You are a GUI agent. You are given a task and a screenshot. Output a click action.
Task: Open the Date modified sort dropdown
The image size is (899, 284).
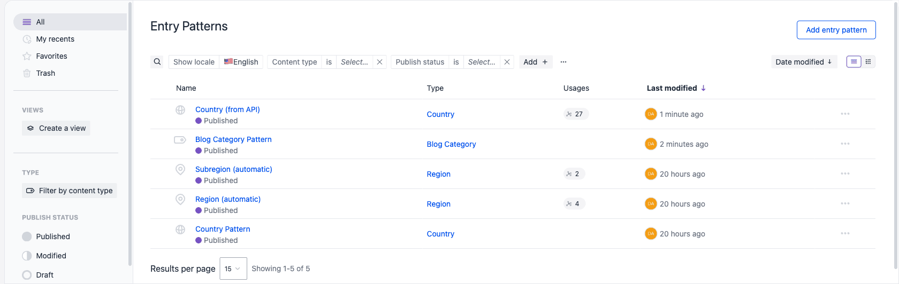pyautogui.click(x=804, y=62)
